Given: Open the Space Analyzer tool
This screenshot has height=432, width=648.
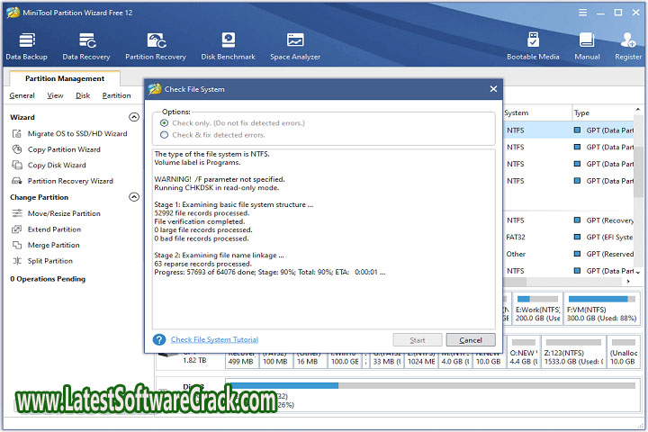Looking at the screenshot, I should tap(295, 45).
